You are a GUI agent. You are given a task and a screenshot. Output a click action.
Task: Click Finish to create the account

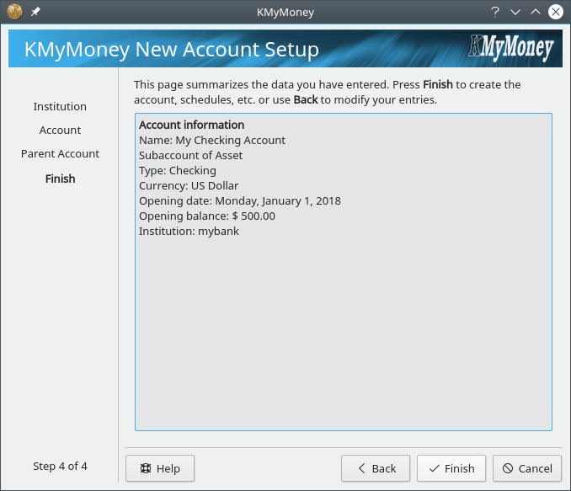[x=451, y=468]
